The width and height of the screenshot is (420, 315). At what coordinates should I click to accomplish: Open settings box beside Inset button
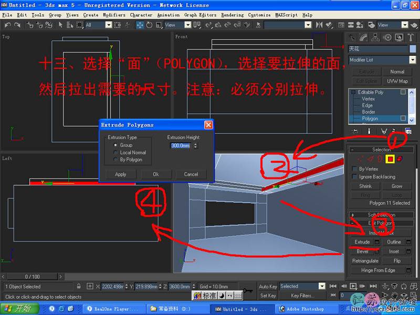point(408,251)
